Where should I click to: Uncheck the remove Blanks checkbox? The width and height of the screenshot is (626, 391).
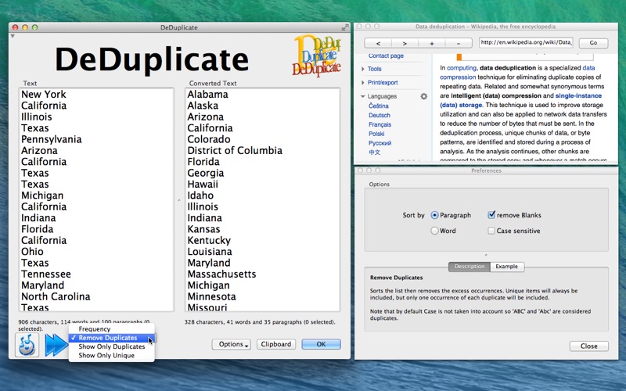point(491,214)
